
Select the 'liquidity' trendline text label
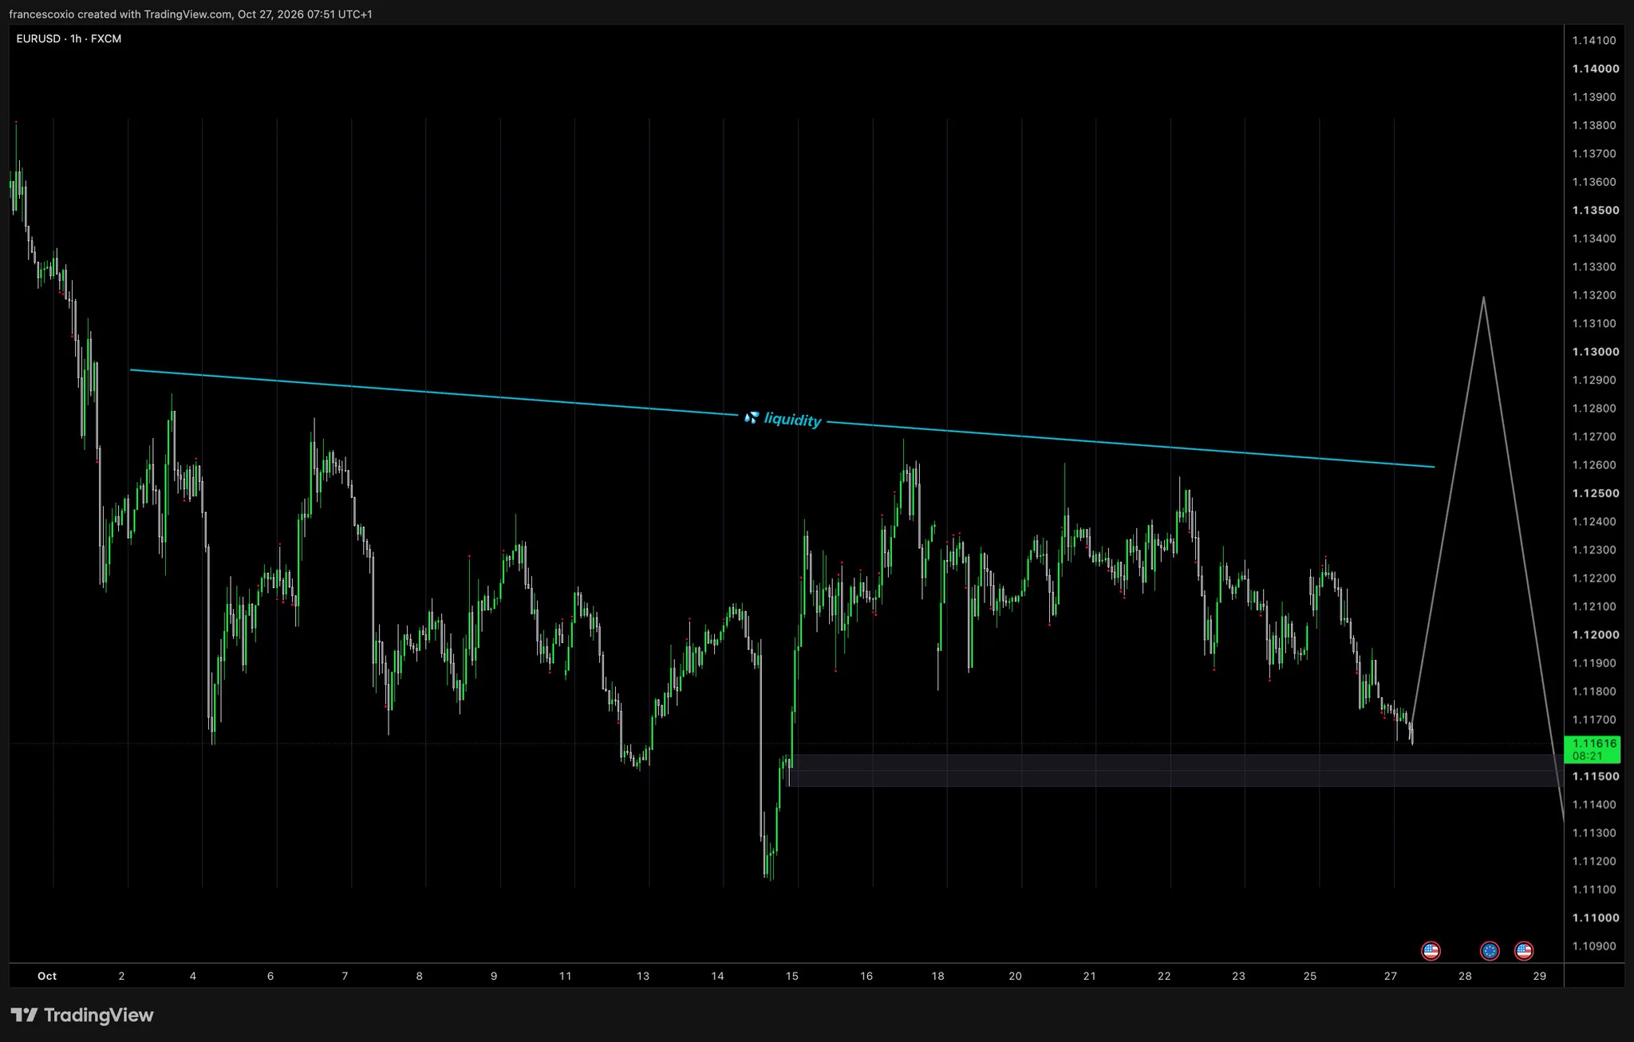pyautogui.click(x=792, y=420)
